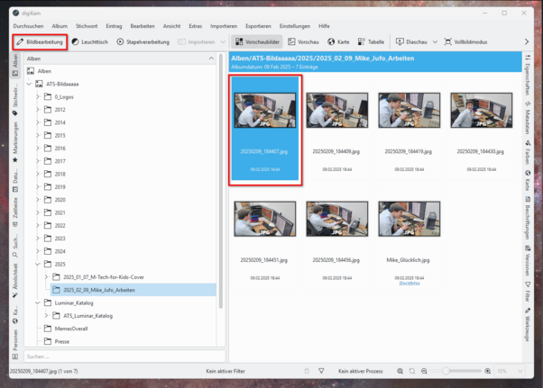Select thumbnail Mike_Glücklich.jpg

409,239
